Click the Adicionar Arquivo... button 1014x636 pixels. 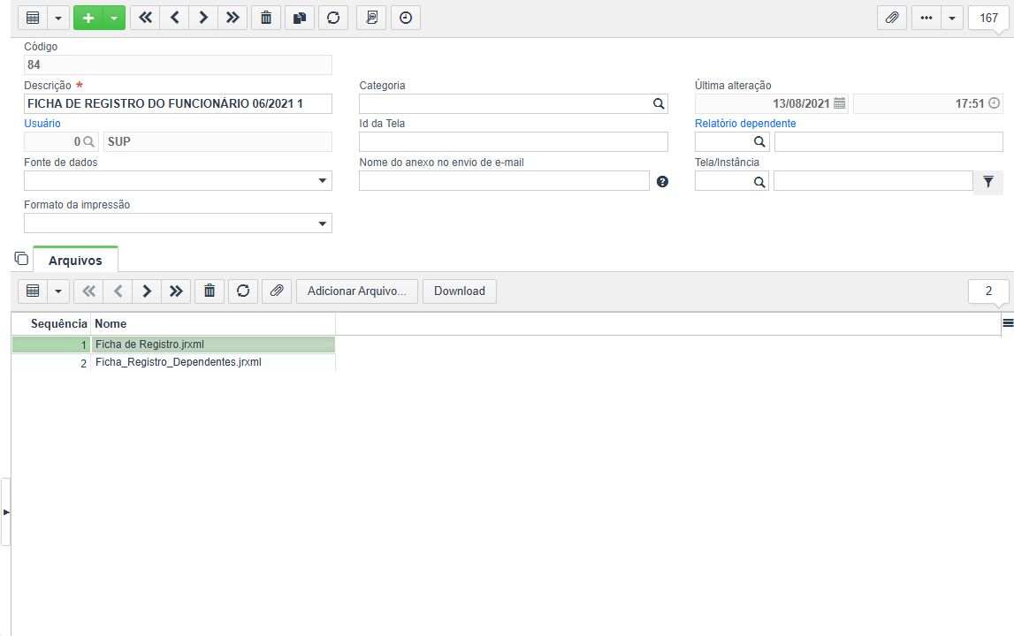(x=357, y=291)
